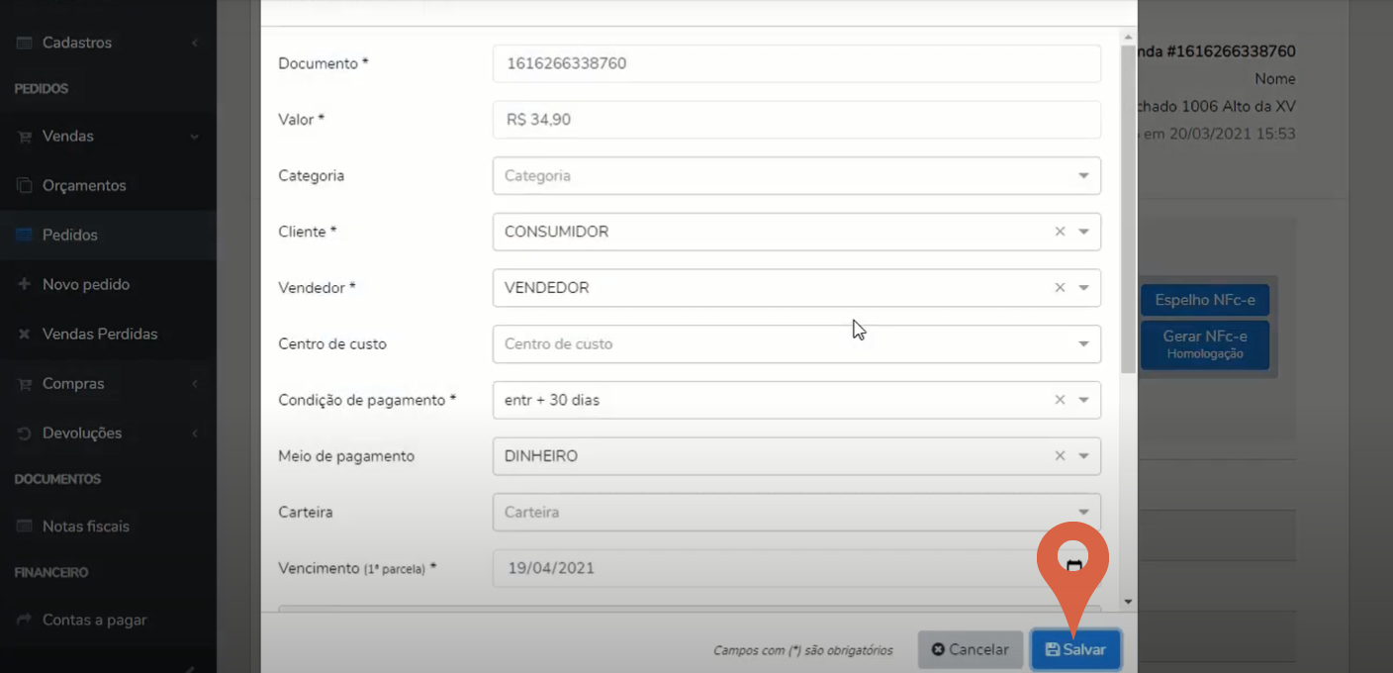The width and height of the screenshot is (1393, 673).
Task: Open the Vendedor dropdown arrow
Action: (1083, 288)
